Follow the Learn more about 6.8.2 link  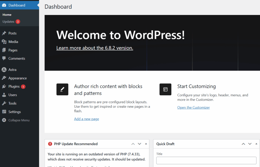tap(95, 48)
